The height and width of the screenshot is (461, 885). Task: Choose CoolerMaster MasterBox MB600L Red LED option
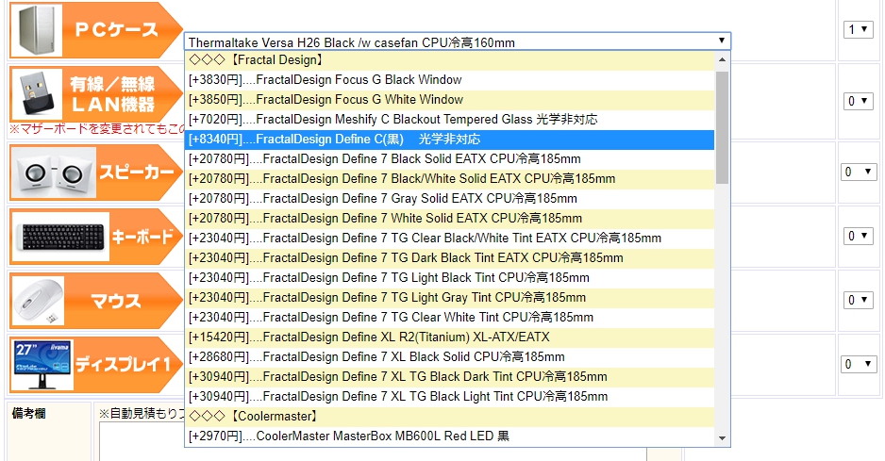tap(449, 436)
